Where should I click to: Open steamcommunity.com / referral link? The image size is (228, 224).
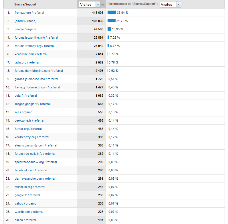pyautogui.click(x=36, y=145)
